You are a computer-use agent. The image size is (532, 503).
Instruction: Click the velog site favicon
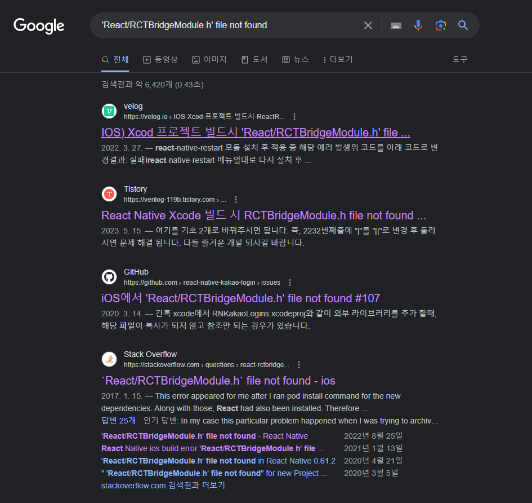tap(109, 111)
